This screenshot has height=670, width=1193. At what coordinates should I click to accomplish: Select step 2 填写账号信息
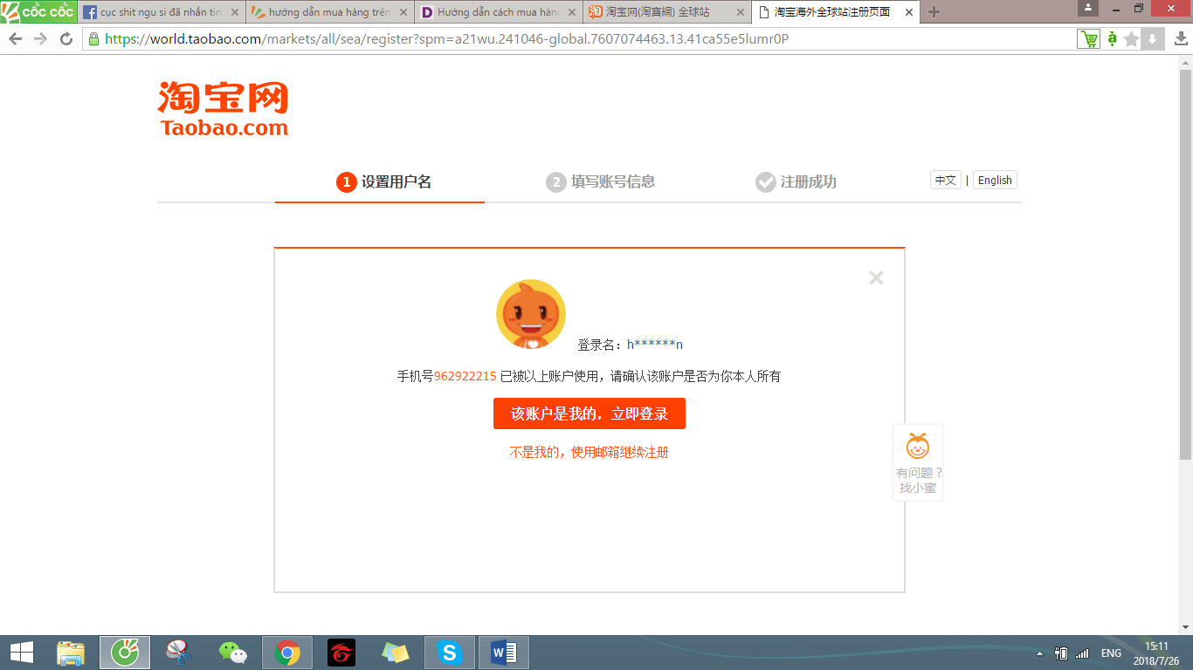coord(601,181)
